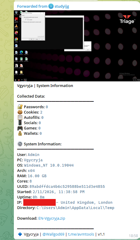
Task: Click the game controller emoji beside Games
Action: pyautogui.click(x=20, y=128)
